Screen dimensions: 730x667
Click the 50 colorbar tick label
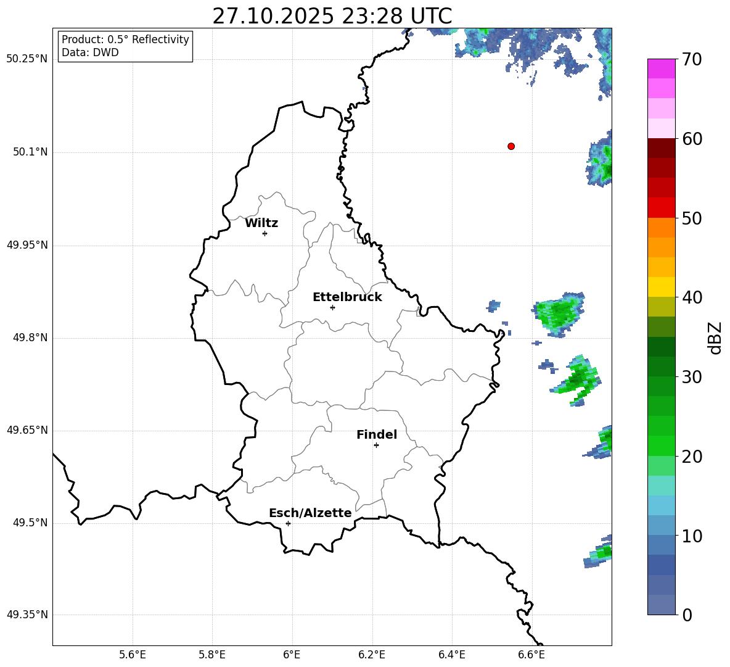(692, 218)
